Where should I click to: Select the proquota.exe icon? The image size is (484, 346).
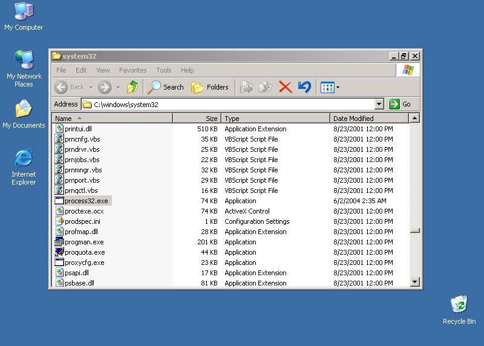coord(59,252)
